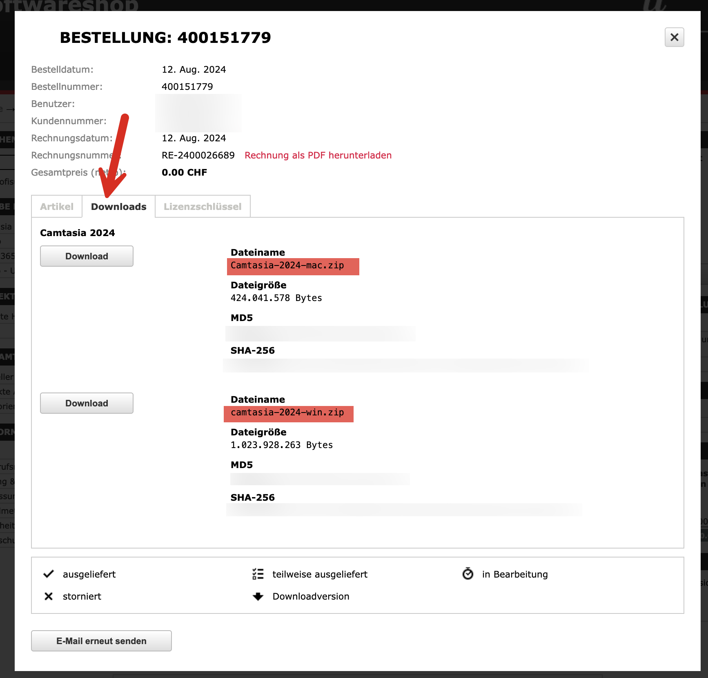
Task: Click the Downloadversion arrow icon
Action: (x=258, y=596)
